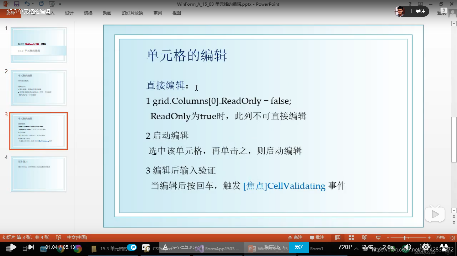Click the 备注 notes button

click(x=295, y=238)
